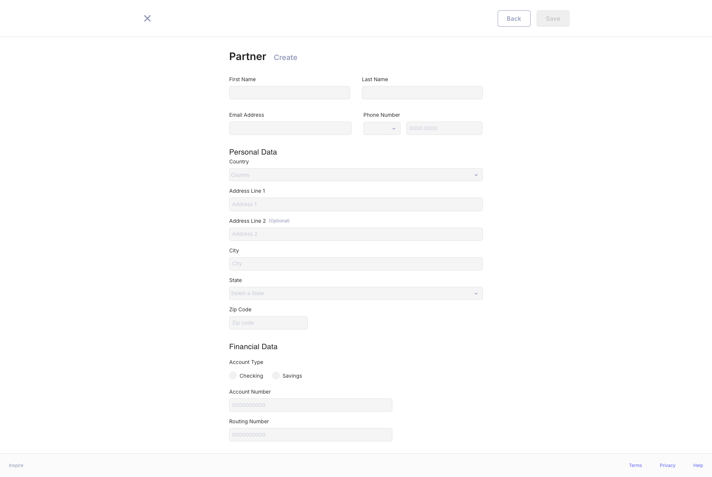Focus the City input field
This screenshot has height=477, width=712.
(356, 264)
